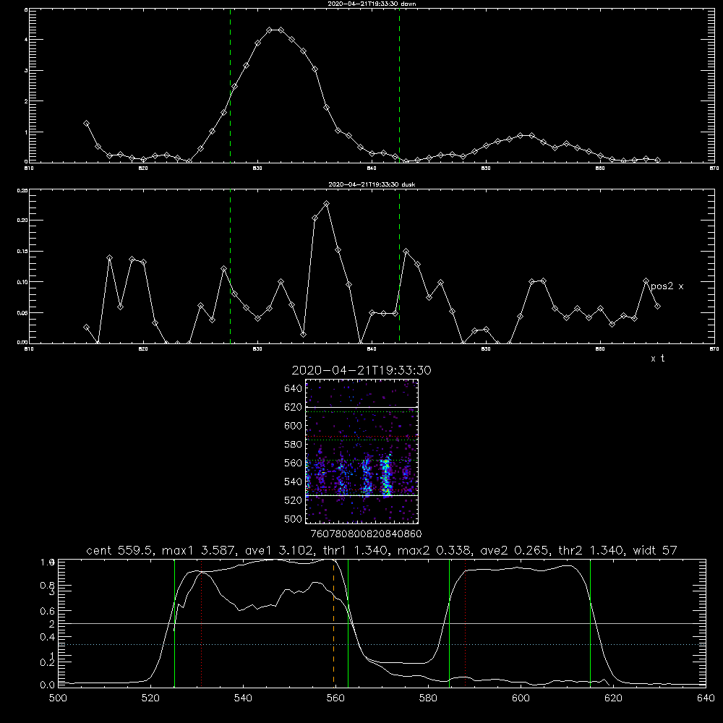The height and width of the screenshot is (723, 723).
Task: Click the bottom y-axis label 0.6
Action: 48,611
